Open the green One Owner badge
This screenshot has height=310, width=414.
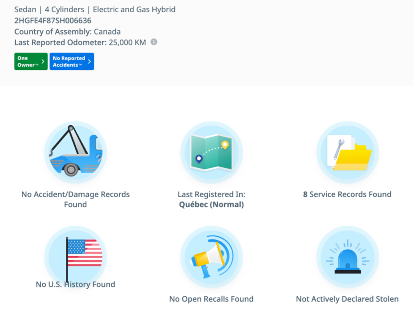(27, 61)
